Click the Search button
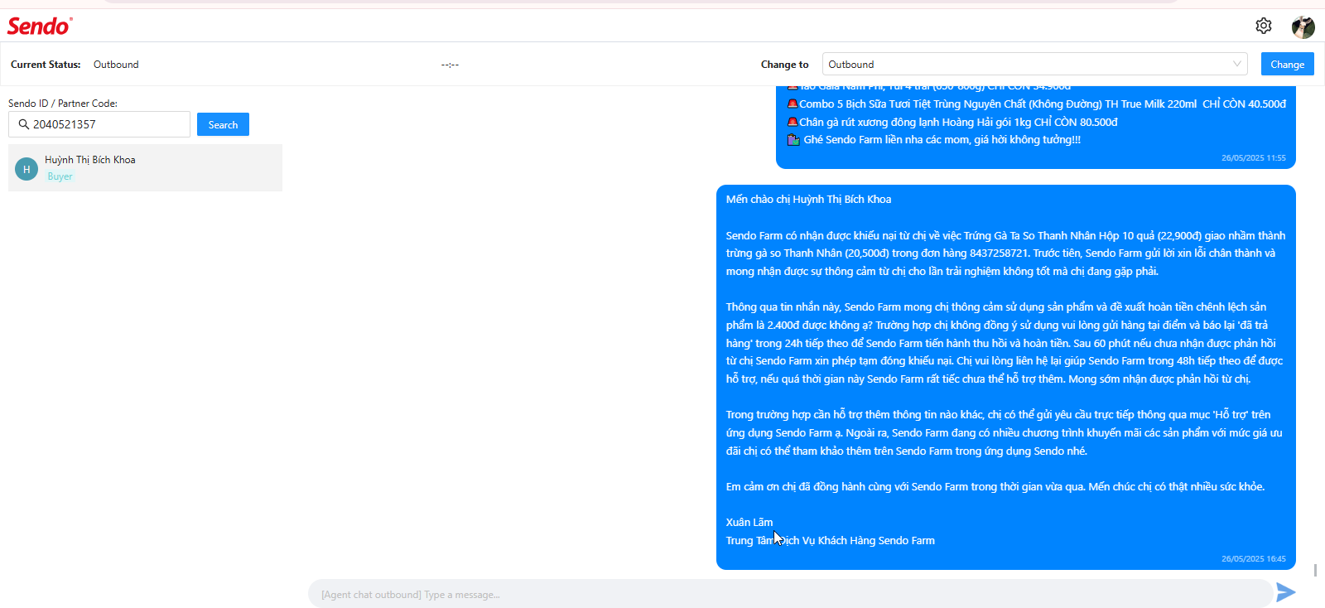The width and height of the screenshot is (1325, 608). (223, 124)
